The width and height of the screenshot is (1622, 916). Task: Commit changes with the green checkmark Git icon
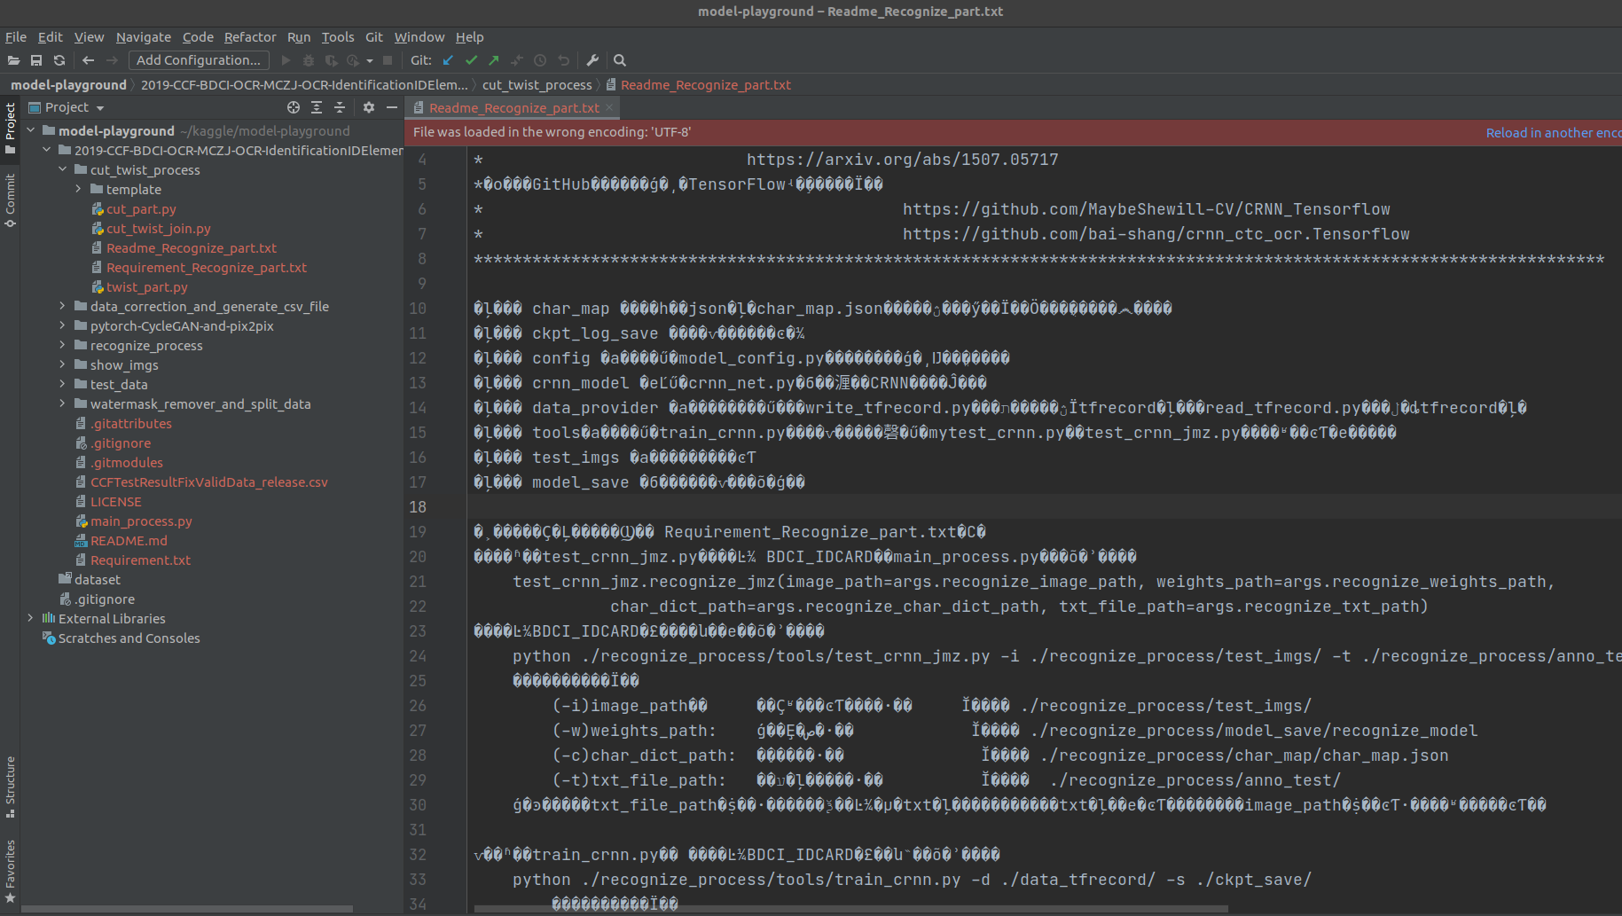[470, 60]
